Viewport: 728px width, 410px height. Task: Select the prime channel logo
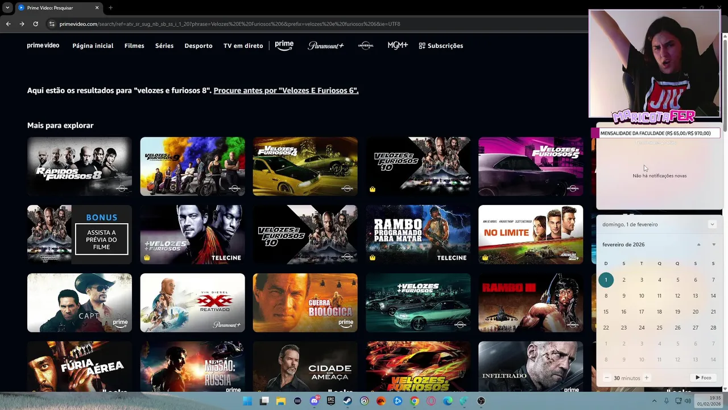pos(284,46)
